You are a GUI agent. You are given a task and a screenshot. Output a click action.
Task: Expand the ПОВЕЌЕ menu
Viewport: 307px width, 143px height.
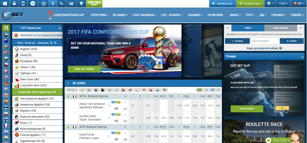297,15
